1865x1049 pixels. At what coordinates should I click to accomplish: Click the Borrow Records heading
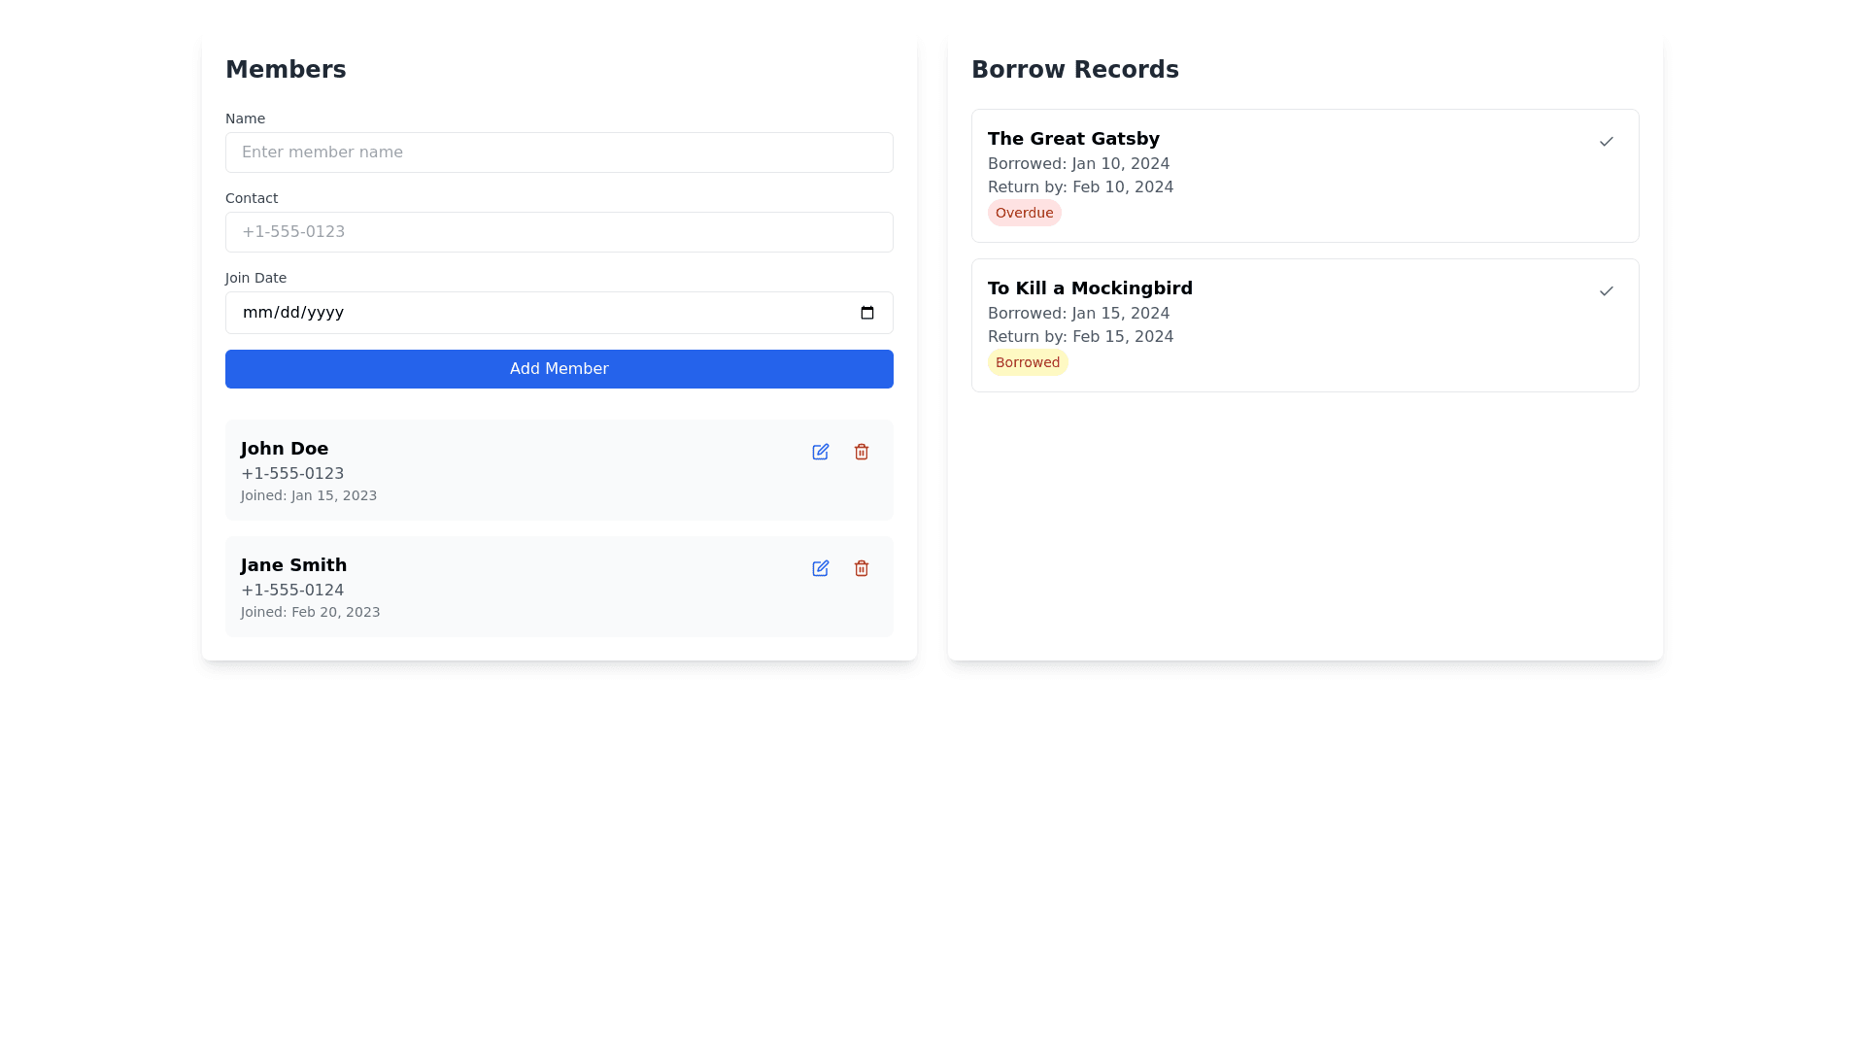coord(1074,70)
